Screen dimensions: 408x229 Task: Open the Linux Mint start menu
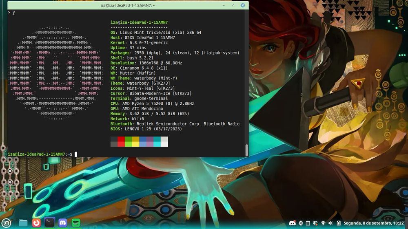(6, 223)
